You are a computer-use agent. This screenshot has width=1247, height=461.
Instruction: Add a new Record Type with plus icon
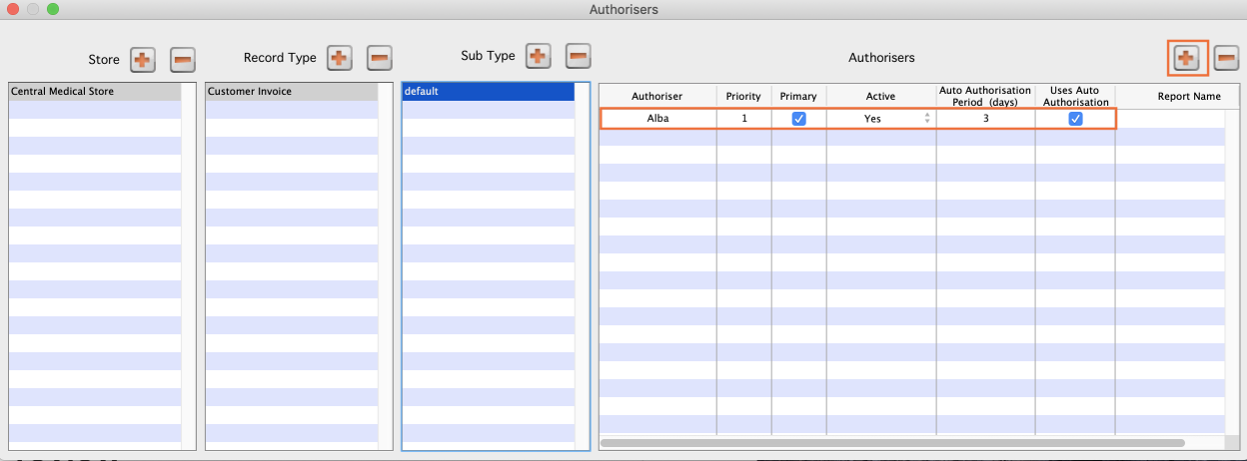[x=339, y=58]
